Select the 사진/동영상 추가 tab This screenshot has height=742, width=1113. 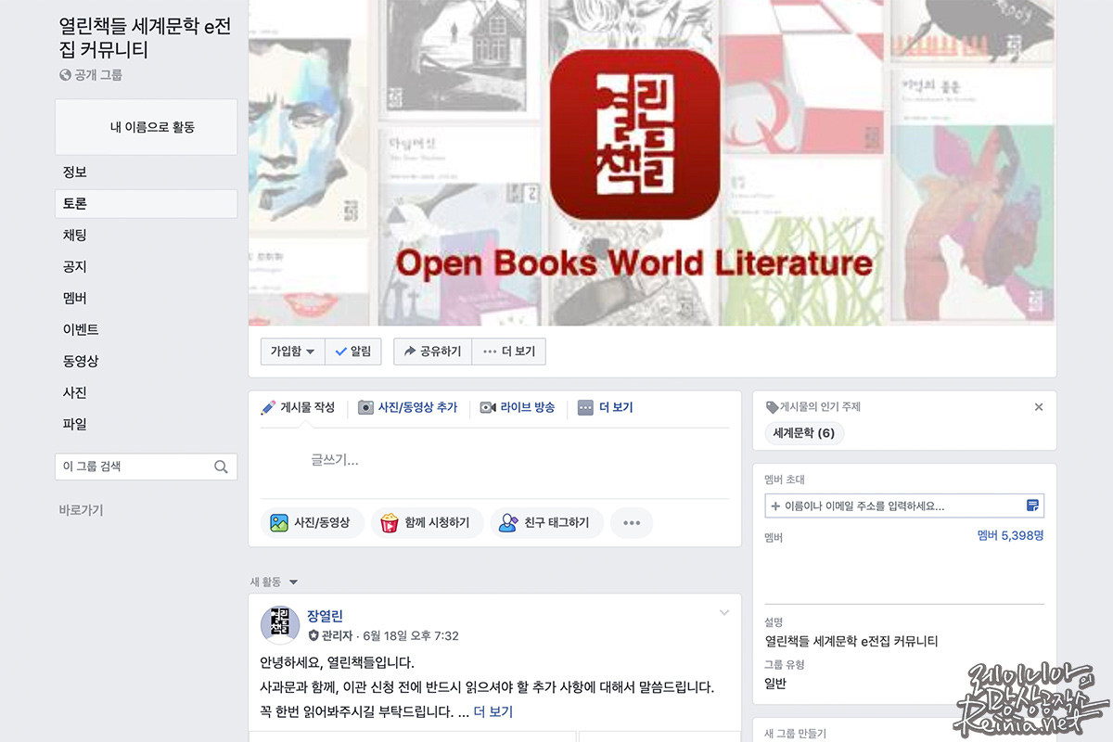click(x=408, y=407)
